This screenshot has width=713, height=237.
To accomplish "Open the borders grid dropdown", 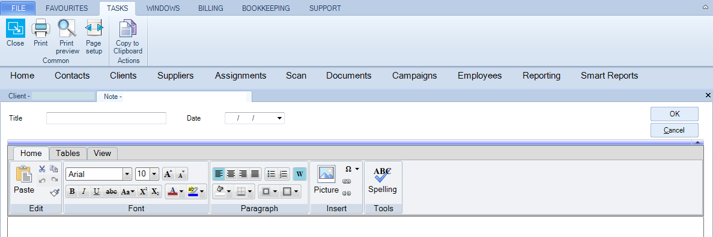I will pyautogui.click(x=250, y=191).
